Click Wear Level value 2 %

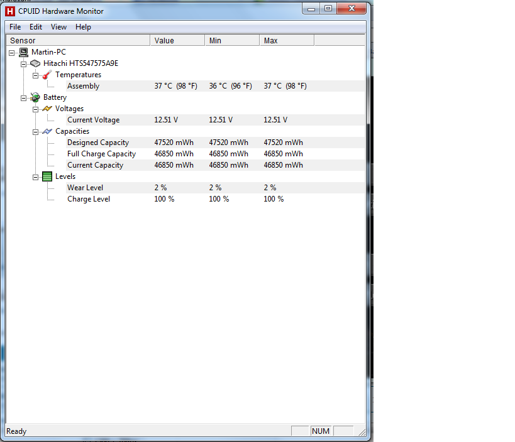pos(160,188)
